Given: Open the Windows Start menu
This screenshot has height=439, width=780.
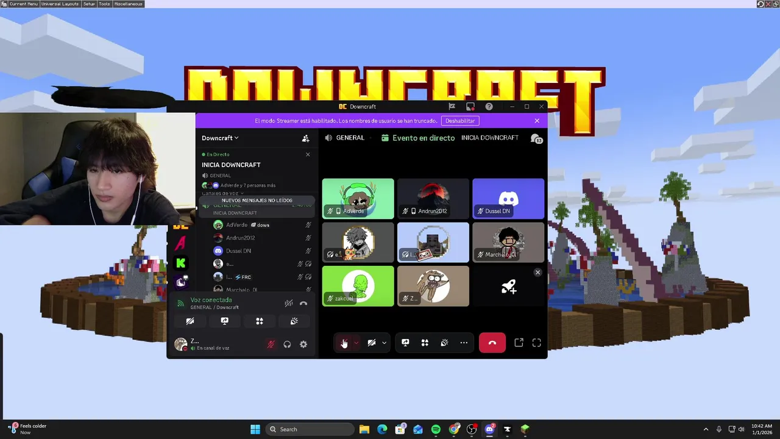Looking at the screenshot, I should (x=255, y=429).
